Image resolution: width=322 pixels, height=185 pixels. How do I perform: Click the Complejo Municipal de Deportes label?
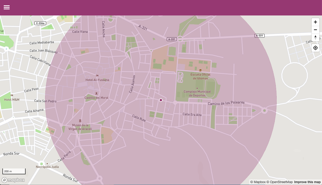pyautogui.click(x=197, y=94)
